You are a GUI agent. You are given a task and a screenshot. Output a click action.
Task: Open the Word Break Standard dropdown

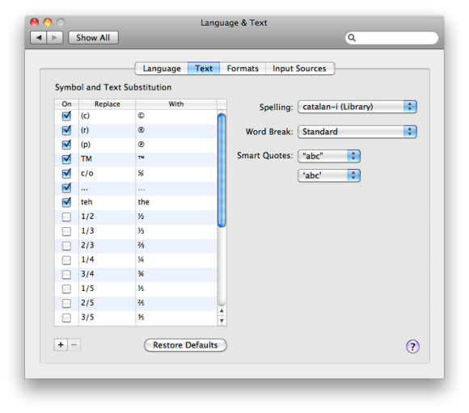click(x=357, y=132)
